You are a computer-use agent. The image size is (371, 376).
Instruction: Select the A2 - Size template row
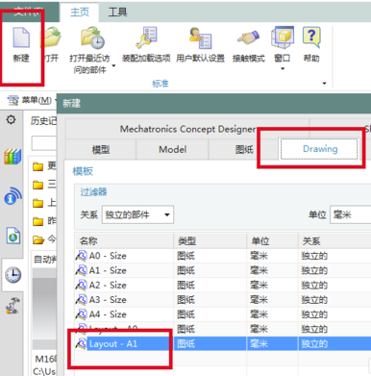click(223, 286)
